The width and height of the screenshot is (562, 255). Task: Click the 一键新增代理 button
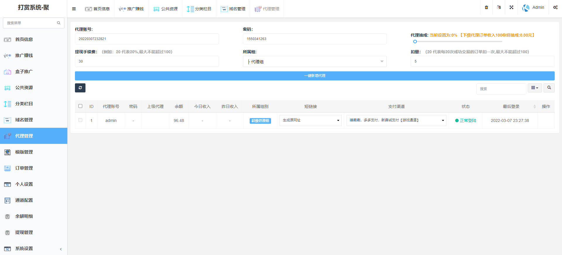[x=315, y=76]
